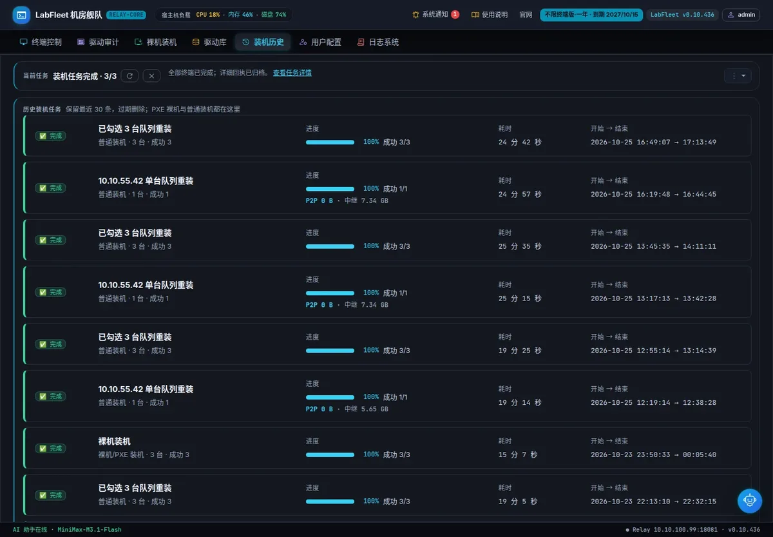Image resolution: width=773 pixels, height=537 pixels.
Task: Click the LabFleet v0.10.436 version badge
Action: point(682,15)
